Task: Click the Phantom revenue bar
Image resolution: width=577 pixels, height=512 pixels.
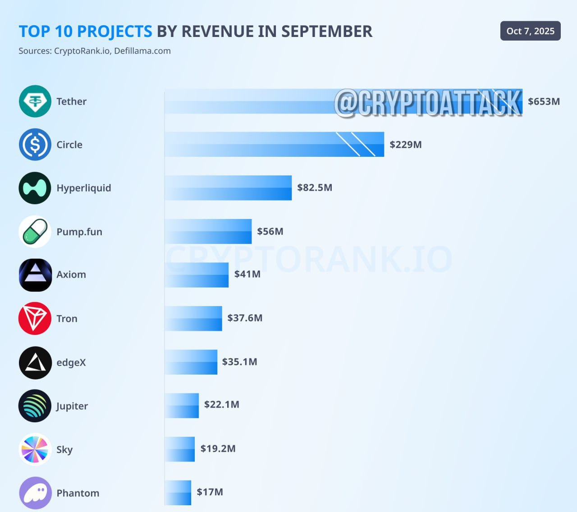Action: (178, 493)
